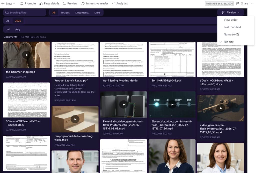This screenshot has width=256, height=173.
Task: Open Sol_140FS126Q0042.pdf thumbnail
Action: 172,59
